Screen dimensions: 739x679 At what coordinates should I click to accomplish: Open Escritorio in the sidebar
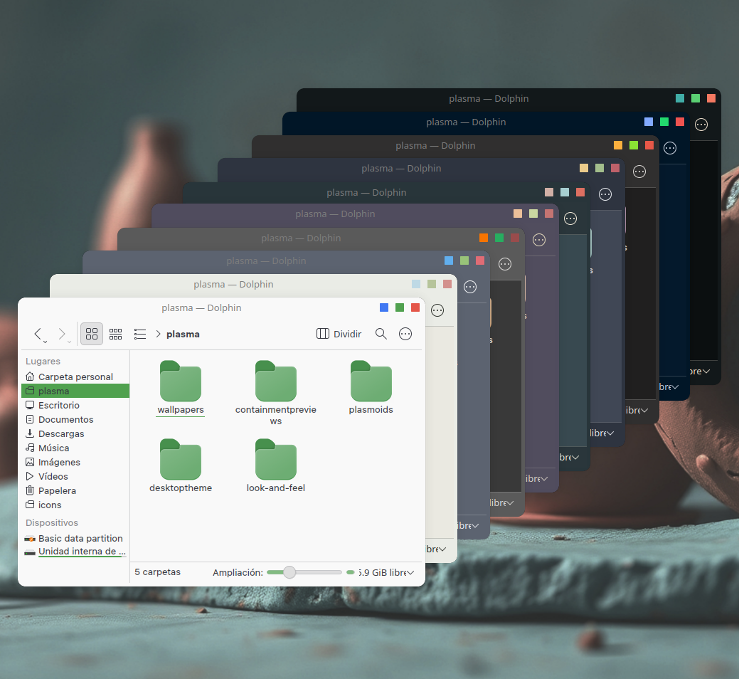tap(75, 405)
